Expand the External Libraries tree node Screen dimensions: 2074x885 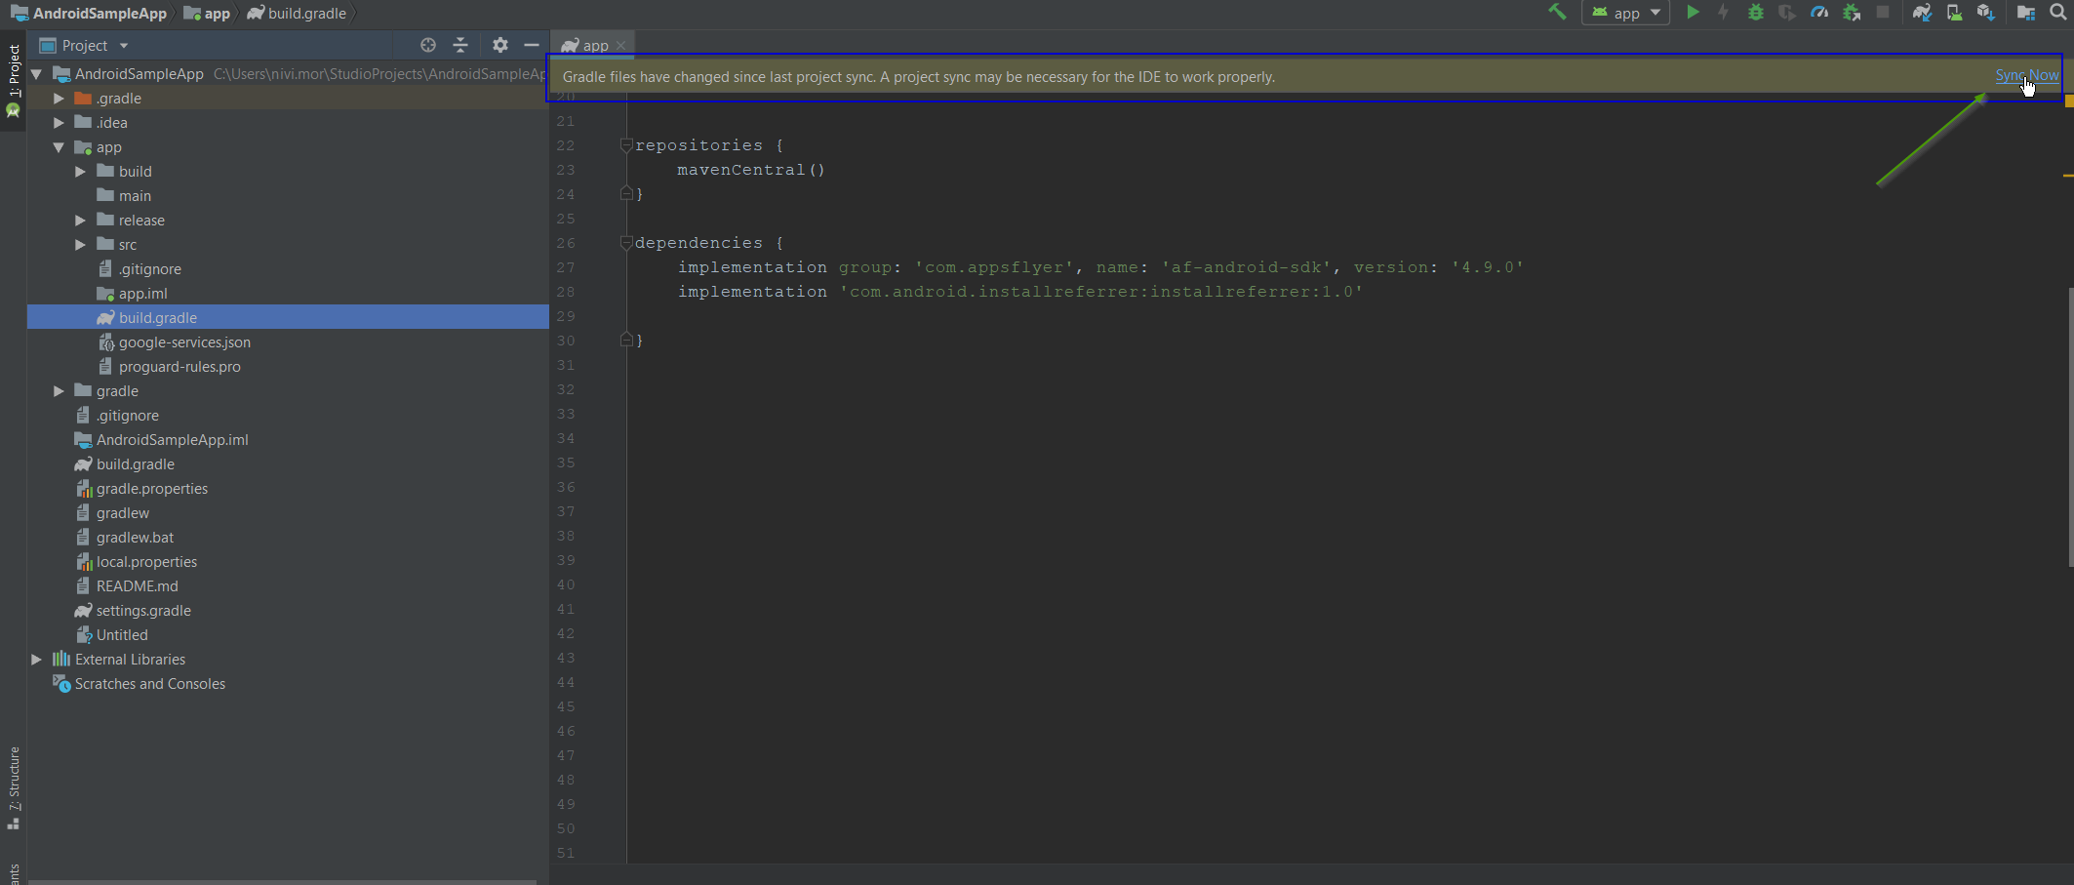(x=36, y=660)
